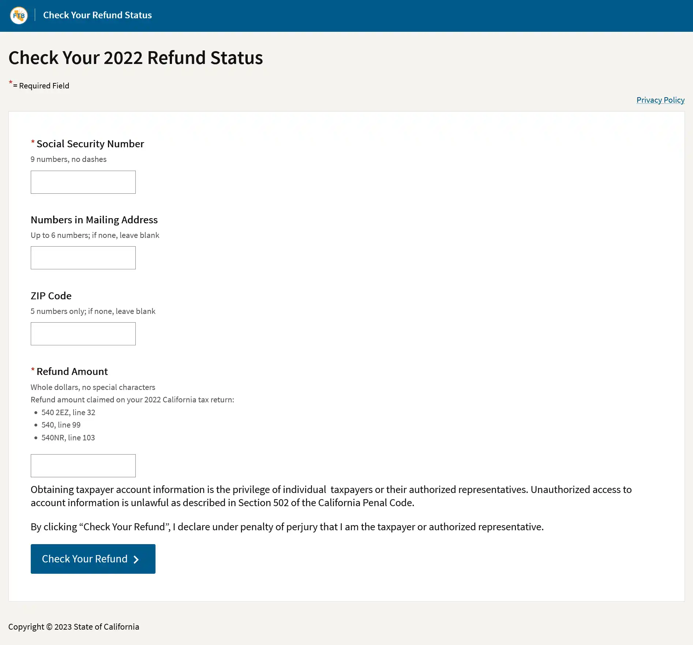Click the right chevron arrow on Check Your Refund
This screenshot has height=645, width=693.
pos(136,559)
